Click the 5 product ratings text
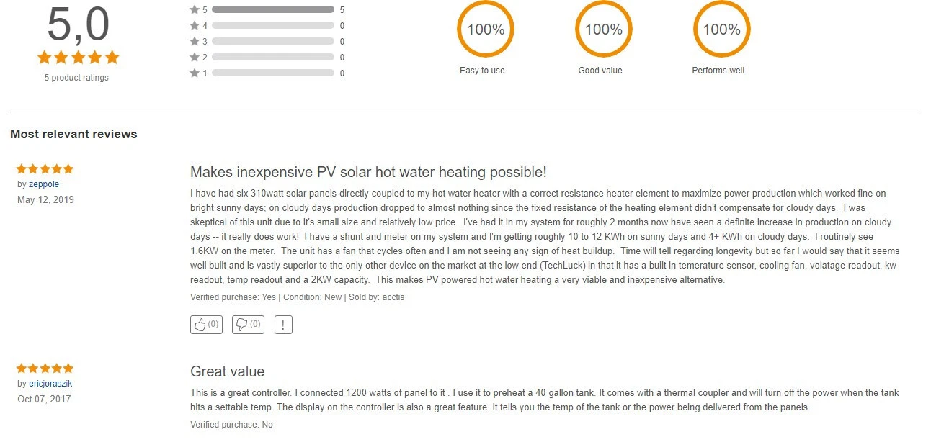931x442 pixels. point(76,78)
